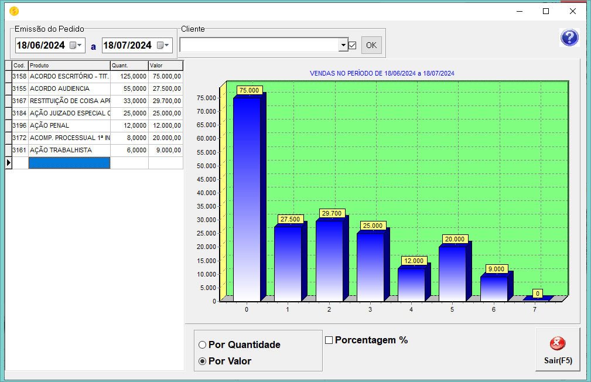This screenshot has height=382, width=591.
Task: Click inside the Cliente input field
Action: point(259,45)
